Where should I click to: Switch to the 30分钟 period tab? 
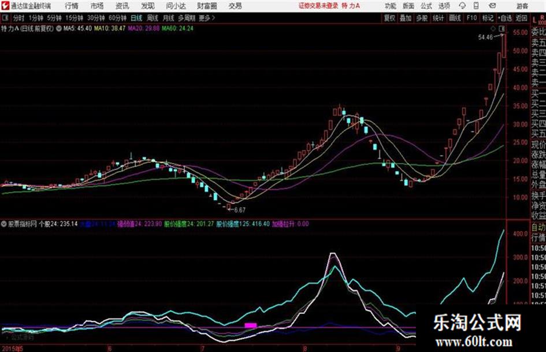[96, 18]
